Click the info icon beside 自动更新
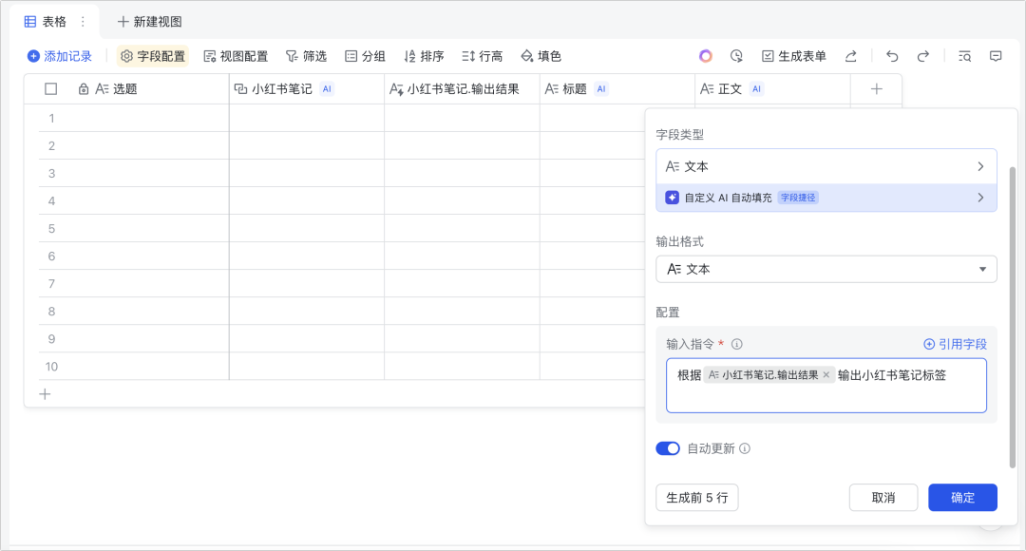This screenshot has width=1026, height=551. (745, 448)
